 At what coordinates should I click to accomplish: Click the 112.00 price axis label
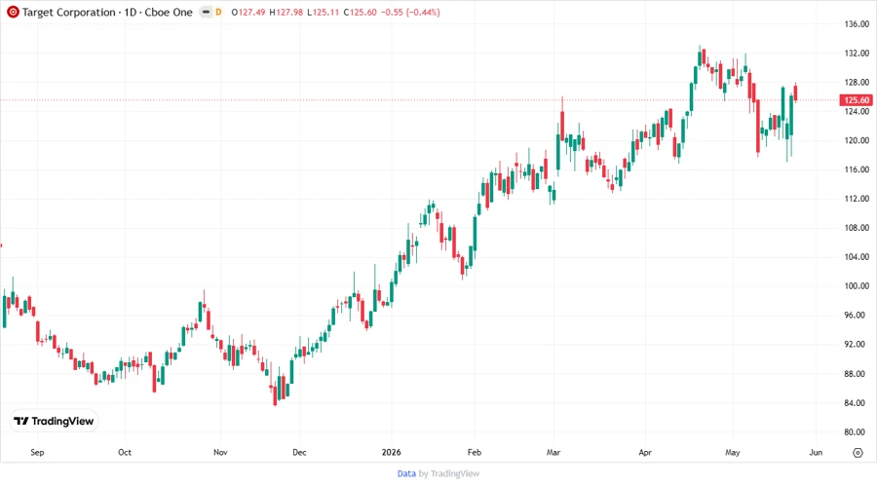(857, 199)
